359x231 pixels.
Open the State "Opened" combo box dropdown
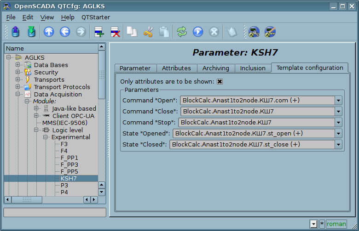[x=338, y=134]
